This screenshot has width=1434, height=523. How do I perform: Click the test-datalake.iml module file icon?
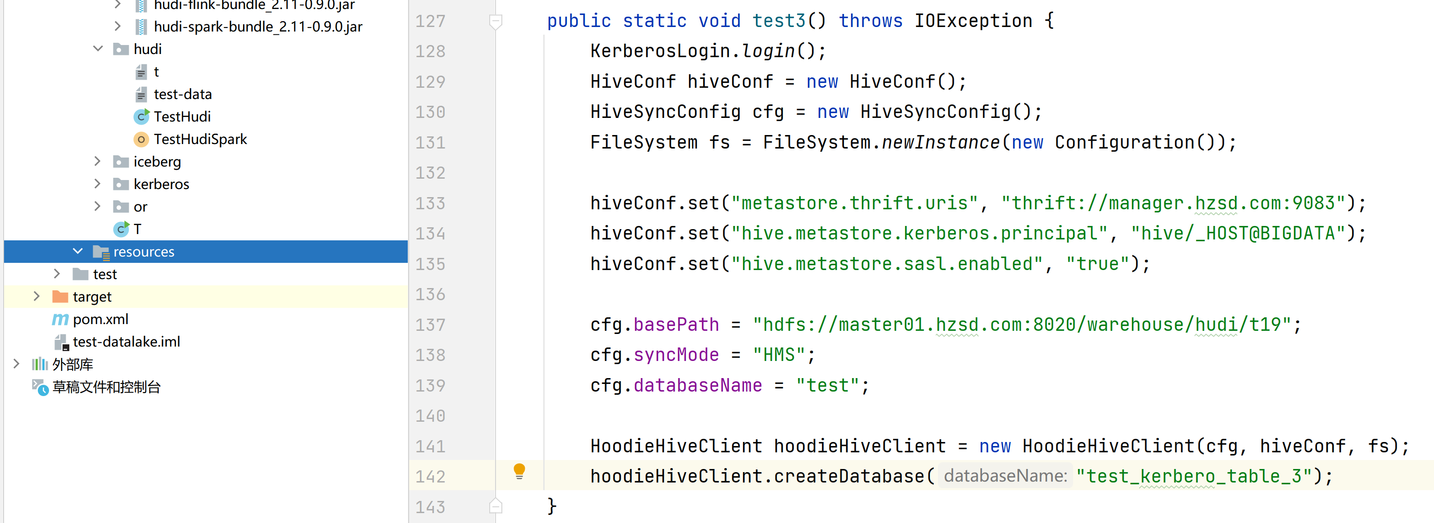pos(61,342)
